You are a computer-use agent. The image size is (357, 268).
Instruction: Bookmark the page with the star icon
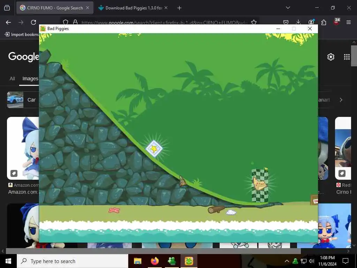[254, 22]
